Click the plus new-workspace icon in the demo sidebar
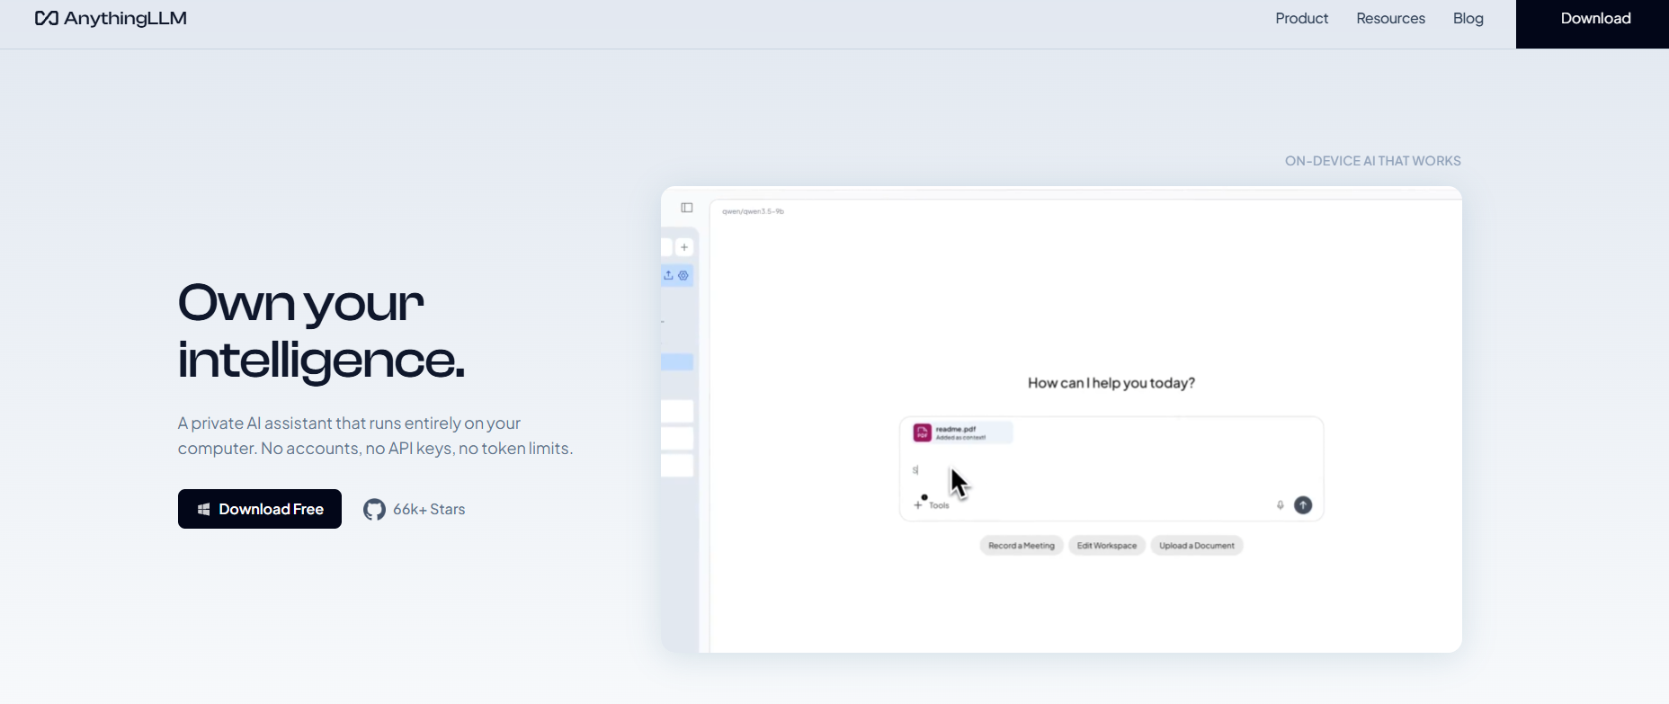This screenshot has width=1669, height=704. point(684,247)
